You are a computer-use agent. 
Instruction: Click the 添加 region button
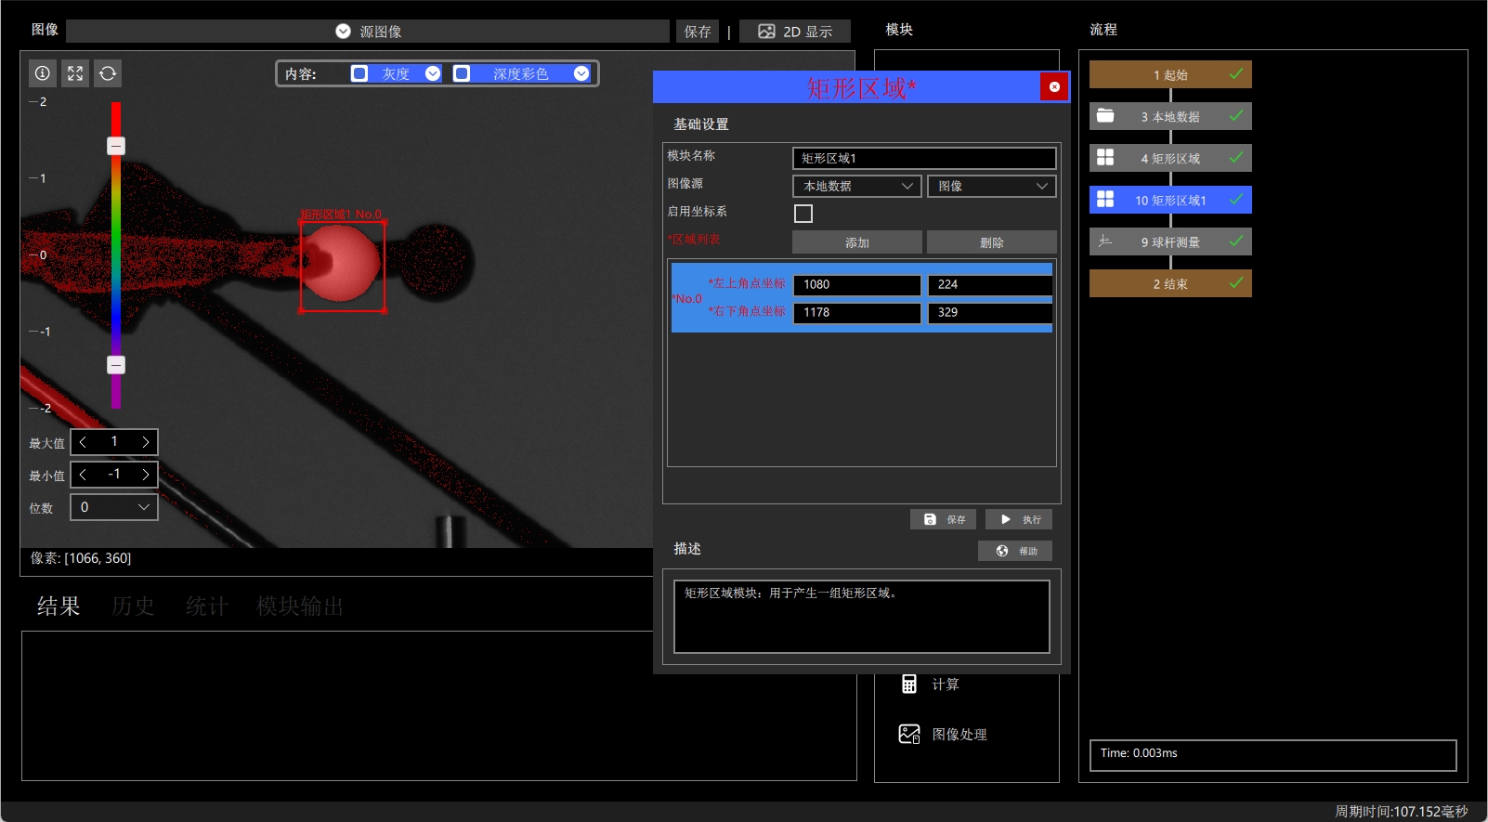coord(857,242)
